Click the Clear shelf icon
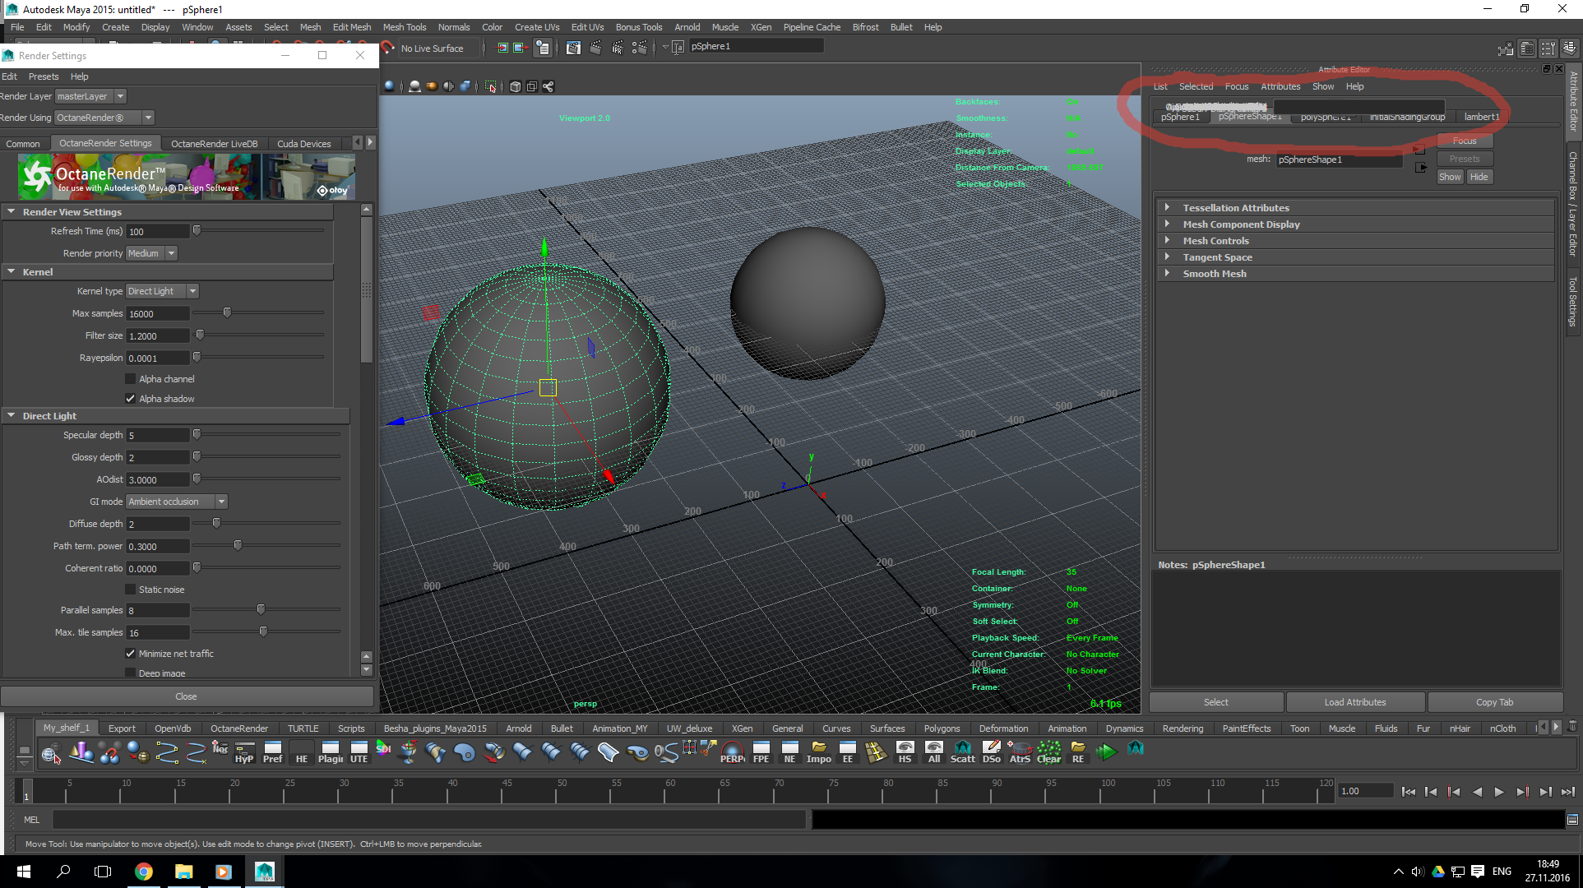This screenshot has width=1583, height=888. point(1048,752)
